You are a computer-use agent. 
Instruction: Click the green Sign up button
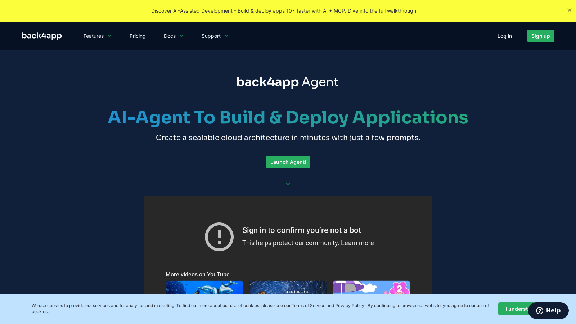541,36
